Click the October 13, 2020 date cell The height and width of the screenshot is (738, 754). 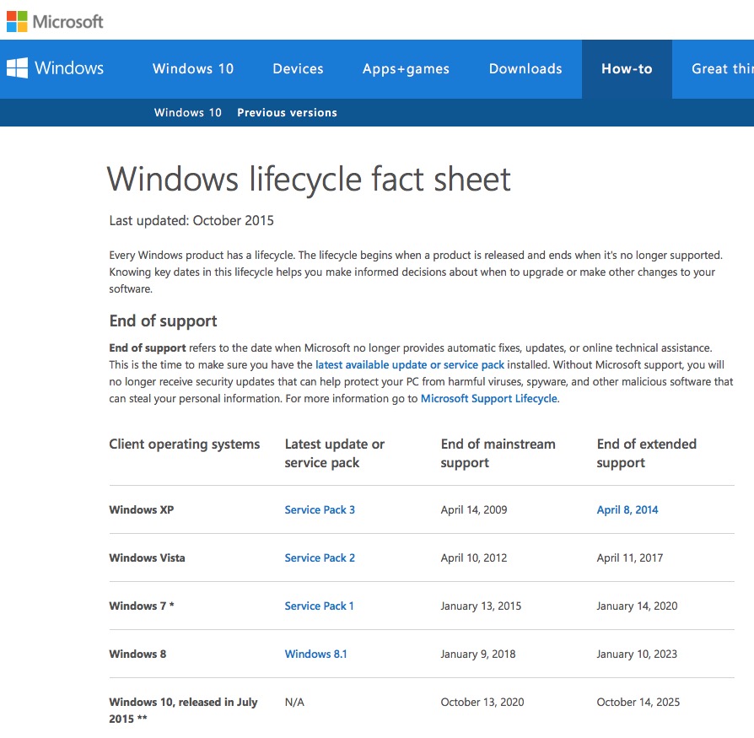pyautogui.click(x=482, y=702)
